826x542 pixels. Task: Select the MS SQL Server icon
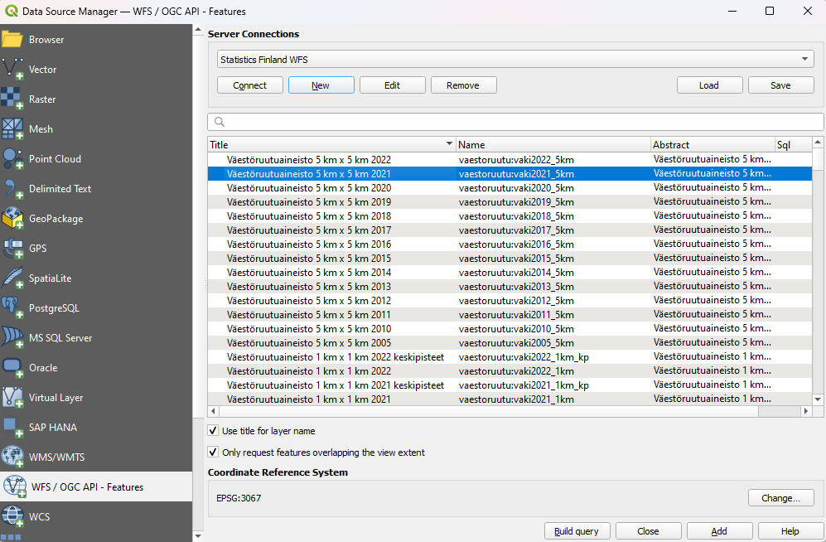click(x=12, y=337)
